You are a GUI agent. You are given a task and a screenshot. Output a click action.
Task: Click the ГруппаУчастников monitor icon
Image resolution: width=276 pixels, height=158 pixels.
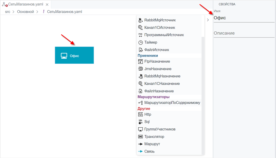tap(140, 129)
